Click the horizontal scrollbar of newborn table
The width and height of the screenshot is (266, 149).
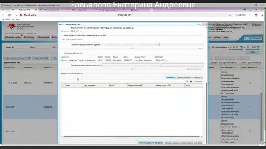tap(131, 136)
